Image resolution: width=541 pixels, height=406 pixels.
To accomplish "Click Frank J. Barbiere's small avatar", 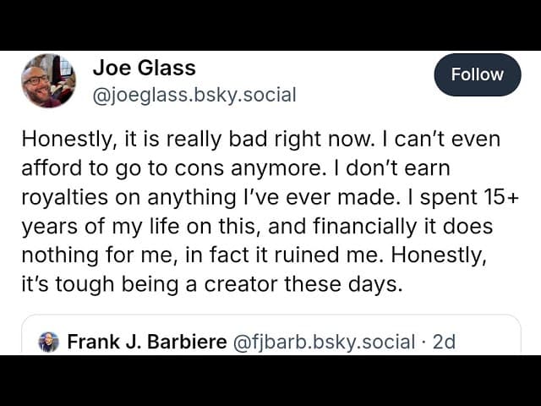I will [x=49, y=342].
